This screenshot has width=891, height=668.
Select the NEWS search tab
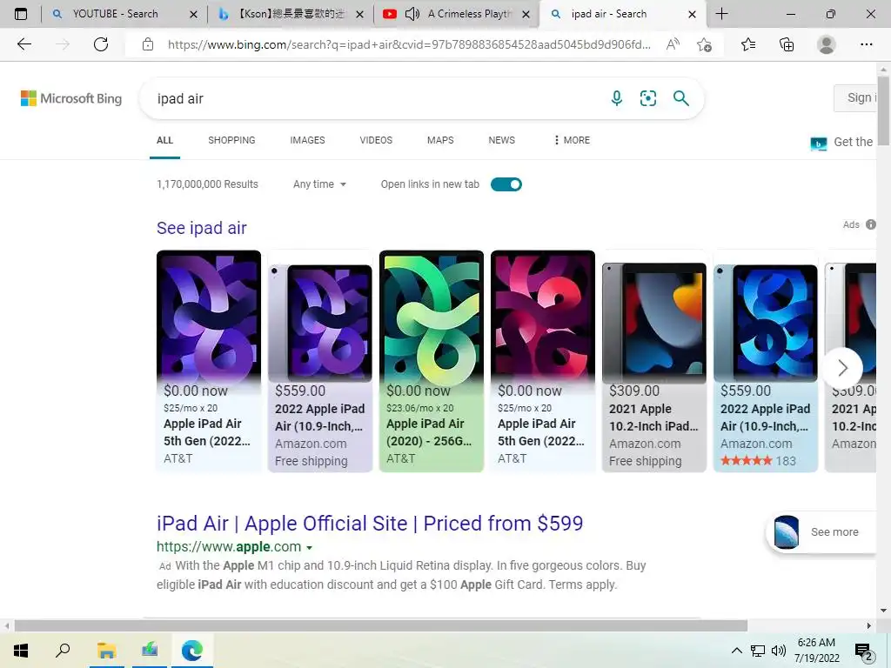point(502,140)
